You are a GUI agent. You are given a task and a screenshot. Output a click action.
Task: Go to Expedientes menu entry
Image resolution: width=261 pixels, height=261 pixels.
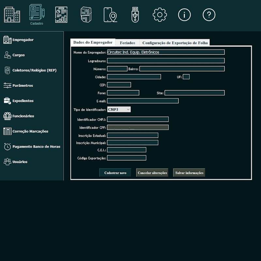coord(23,101)
